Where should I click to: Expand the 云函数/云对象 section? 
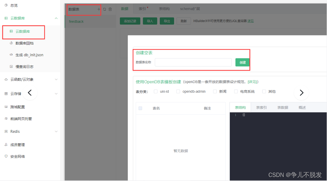click(x=56, y=79)
